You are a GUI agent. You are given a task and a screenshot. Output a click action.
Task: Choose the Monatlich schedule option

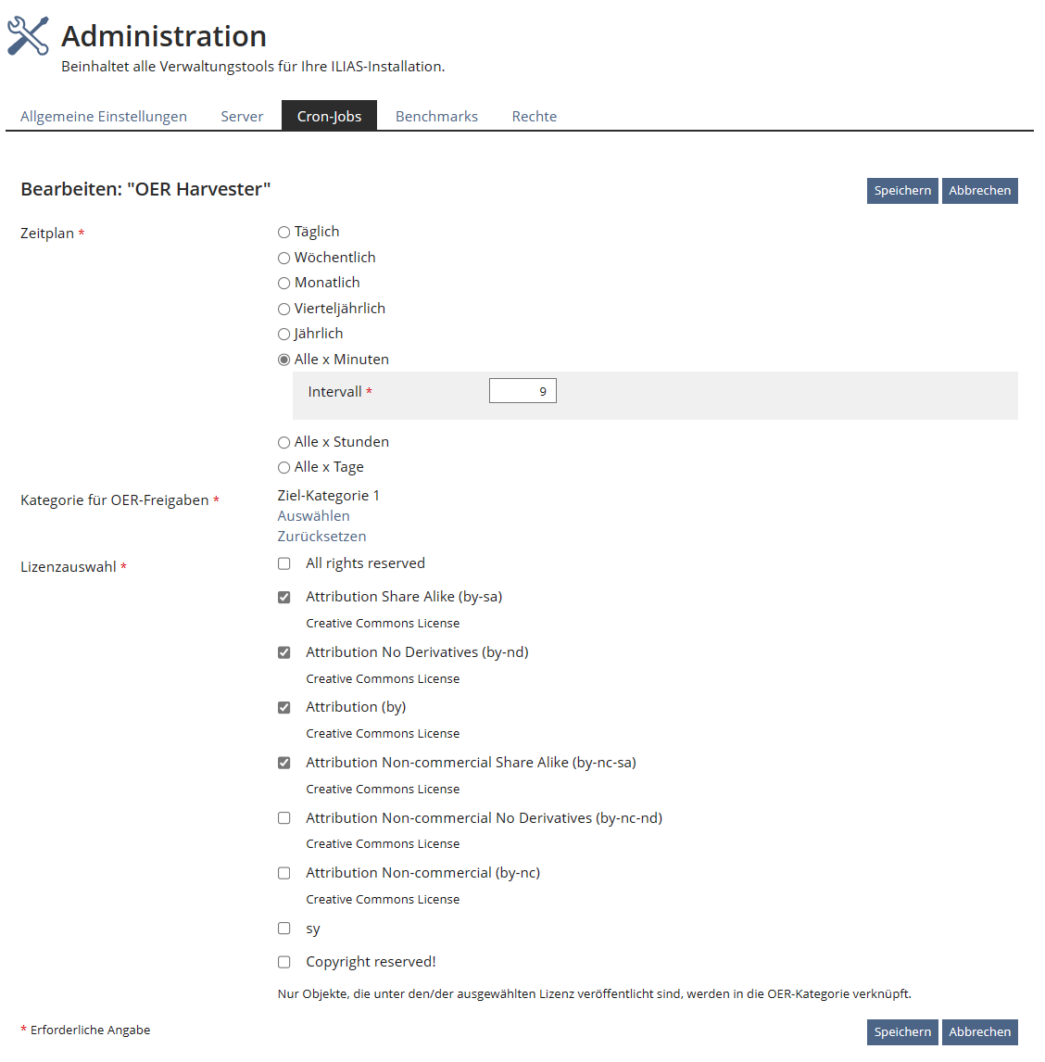pos(284,284)
